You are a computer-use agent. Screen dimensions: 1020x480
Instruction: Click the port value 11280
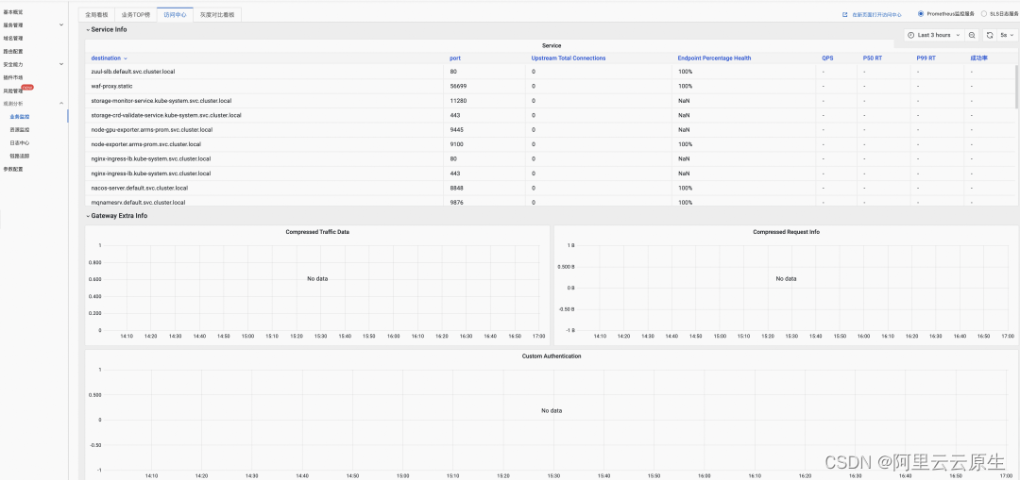[458, 101]
